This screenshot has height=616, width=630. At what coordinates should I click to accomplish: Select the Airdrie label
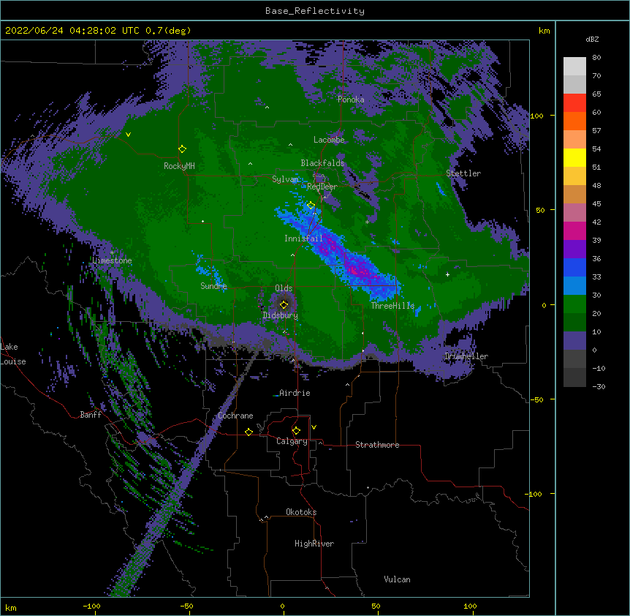pyautogui.click(x=295, y=393)
